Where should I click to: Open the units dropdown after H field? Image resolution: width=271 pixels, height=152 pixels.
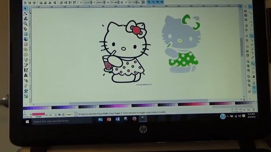[141, 3]
